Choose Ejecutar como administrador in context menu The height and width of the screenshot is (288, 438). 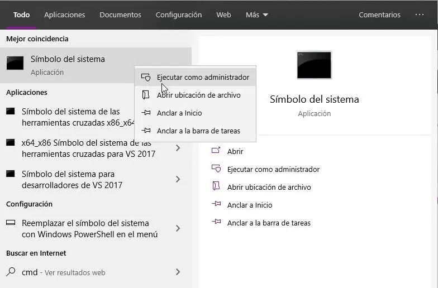[x=195, y=77]
